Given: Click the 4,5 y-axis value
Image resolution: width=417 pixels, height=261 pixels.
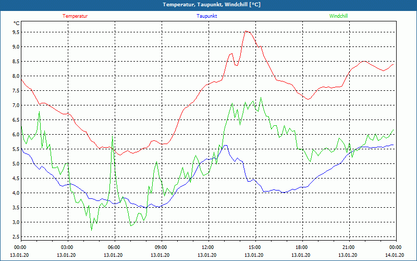Looking at the screenshot, I should click(17, 179).
